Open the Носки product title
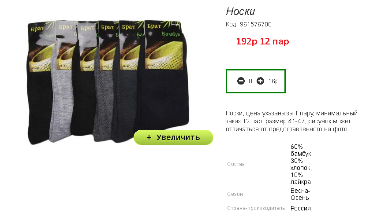366x221 pixels. pyautogui.click(x=240, y=11)
